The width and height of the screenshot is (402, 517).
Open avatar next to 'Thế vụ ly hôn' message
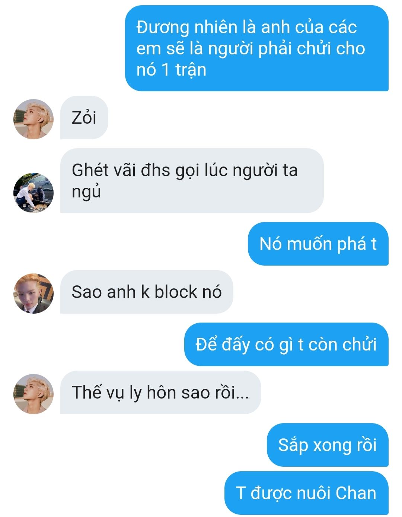tap(33, 394)
